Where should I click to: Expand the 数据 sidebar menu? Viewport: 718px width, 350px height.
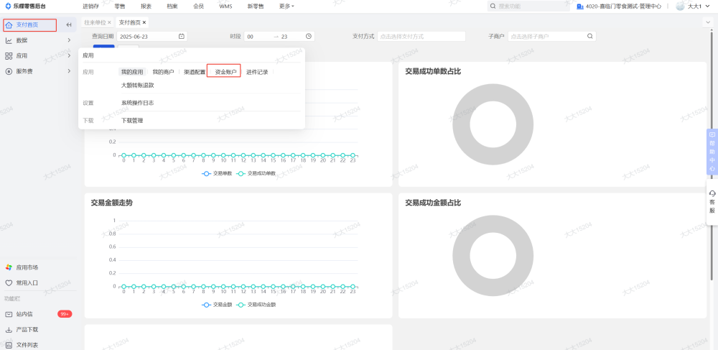[x=69, y=40]
